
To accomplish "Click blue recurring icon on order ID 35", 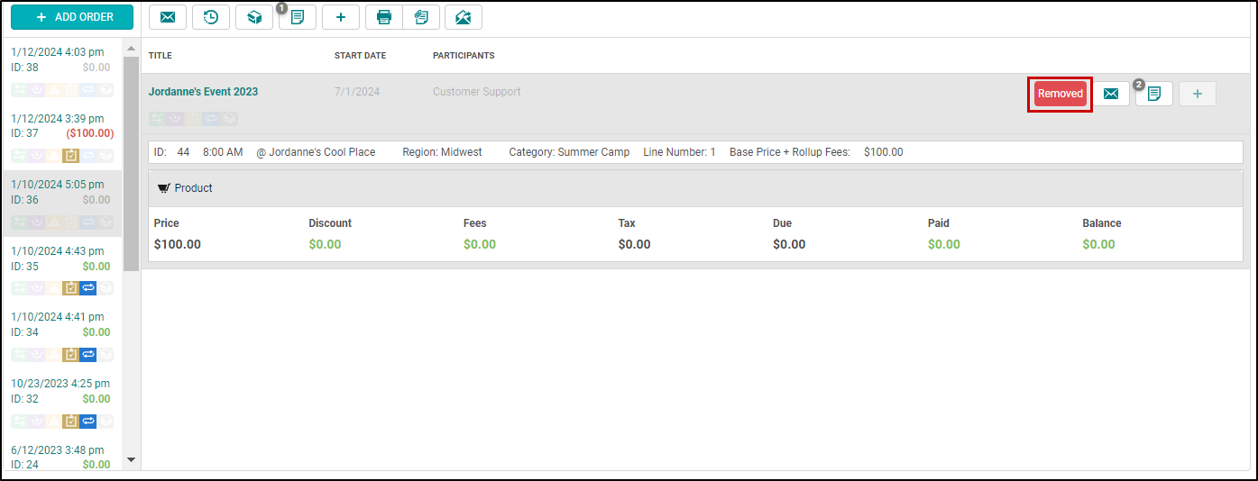I will [88, 288].
